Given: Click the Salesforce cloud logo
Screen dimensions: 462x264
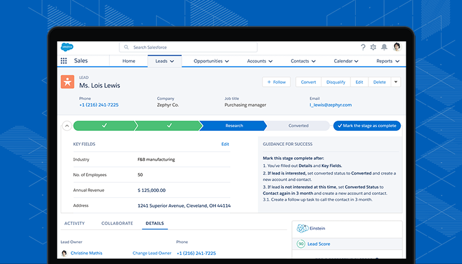Looking at the screenshot, I should (x=66, y=47).
